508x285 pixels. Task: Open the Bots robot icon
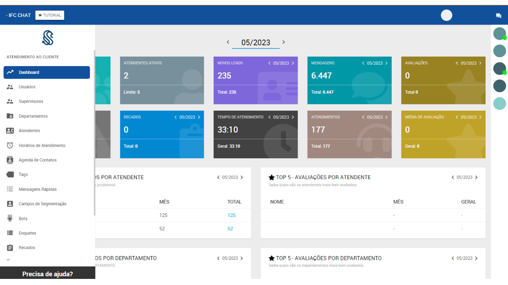[x=10, y=218]
